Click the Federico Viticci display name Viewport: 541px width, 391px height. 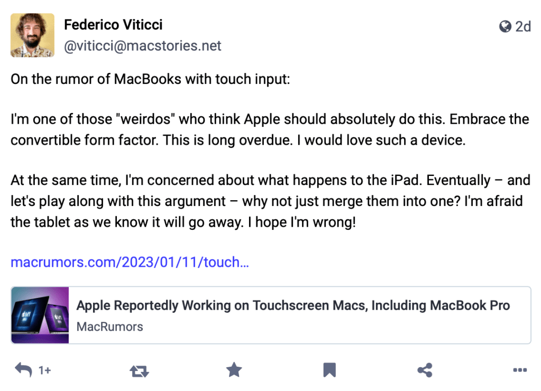click(x=113, y=24)
